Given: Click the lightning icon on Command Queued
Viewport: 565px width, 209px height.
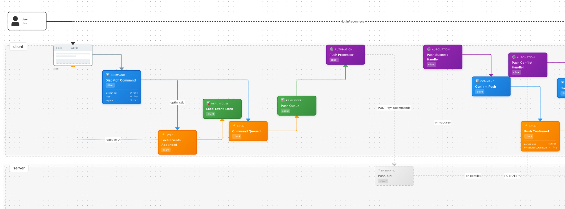Looking at the screenshot, I should coord(234,126).
